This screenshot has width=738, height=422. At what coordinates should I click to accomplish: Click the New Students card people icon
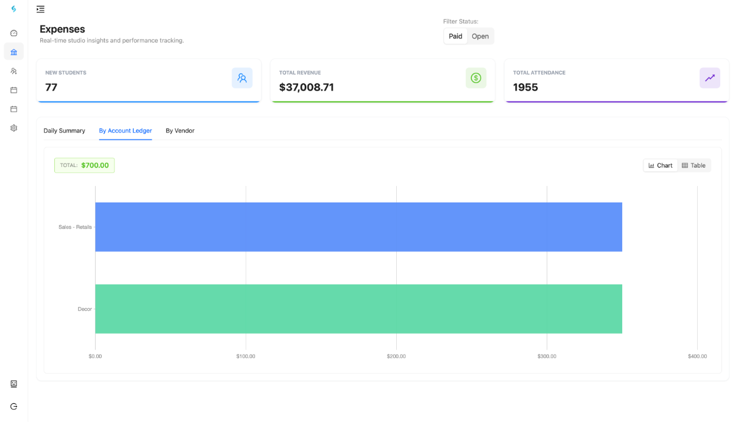[242, 78]
